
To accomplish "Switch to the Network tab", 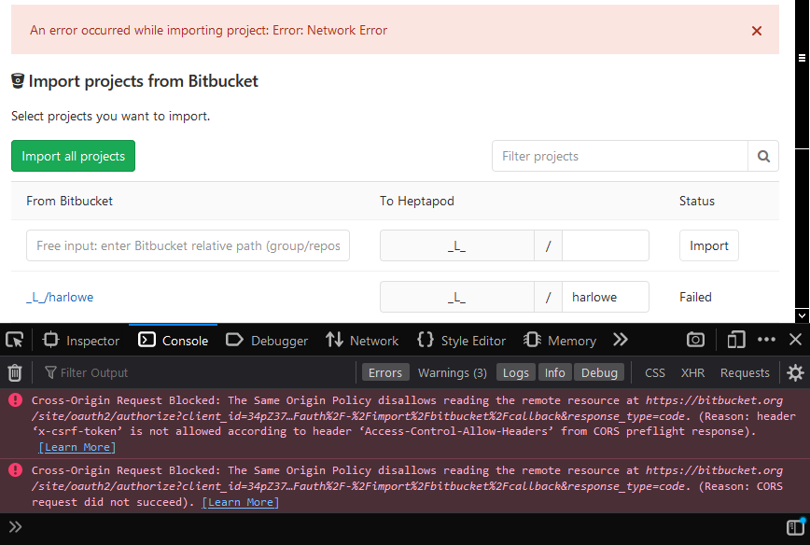I will click(363, 340).
